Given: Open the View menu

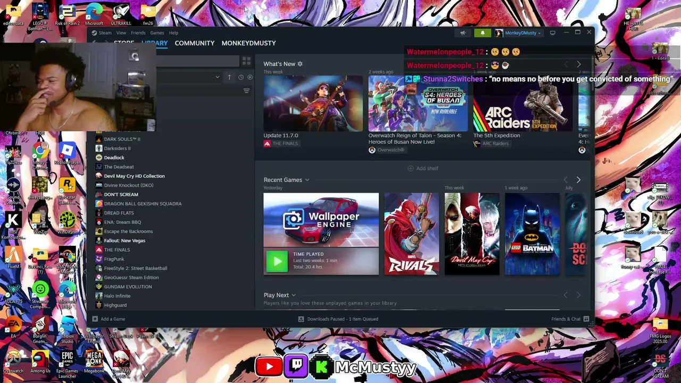Looking at the screenshot, I should click(x=121, y=33).
